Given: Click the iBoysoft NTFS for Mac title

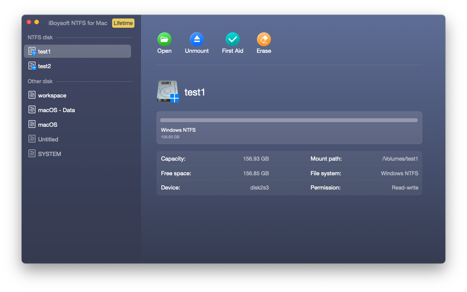Looking at the screenshot, I should 78,23.
